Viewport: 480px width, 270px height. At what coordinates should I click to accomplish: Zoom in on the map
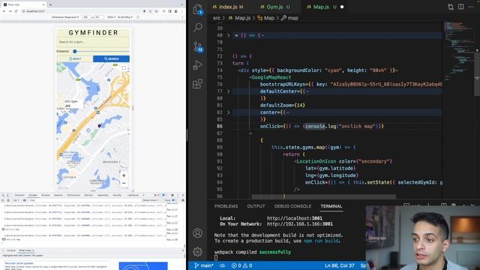click(x=124, y=175)
